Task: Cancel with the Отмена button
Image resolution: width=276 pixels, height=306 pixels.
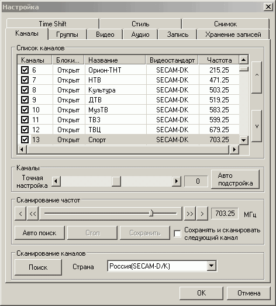Action: 249,293
